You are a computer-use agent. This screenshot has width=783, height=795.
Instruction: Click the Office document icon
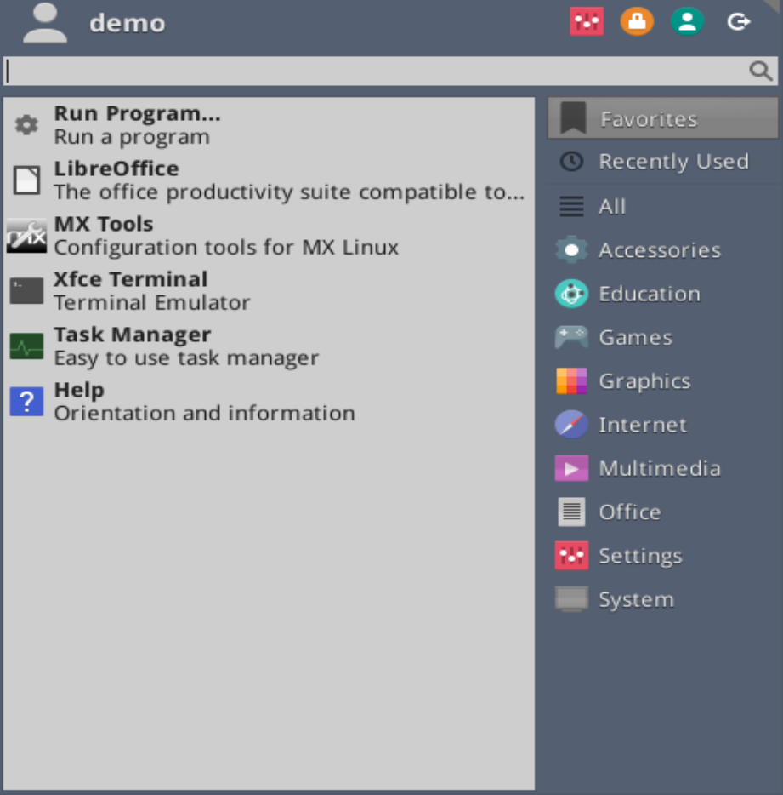click(571, 512)
